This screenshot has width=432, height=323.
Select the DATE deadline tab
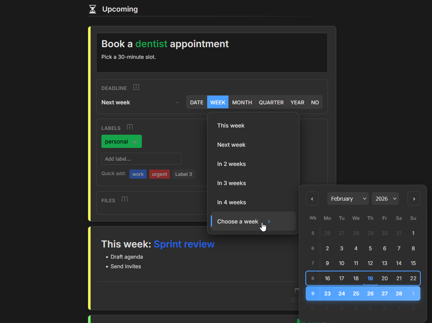click(197, 102)
